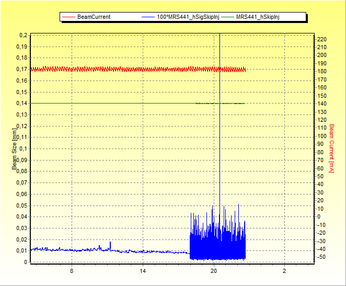Click the 14 tick on the time axis

[x=143, y=271]
